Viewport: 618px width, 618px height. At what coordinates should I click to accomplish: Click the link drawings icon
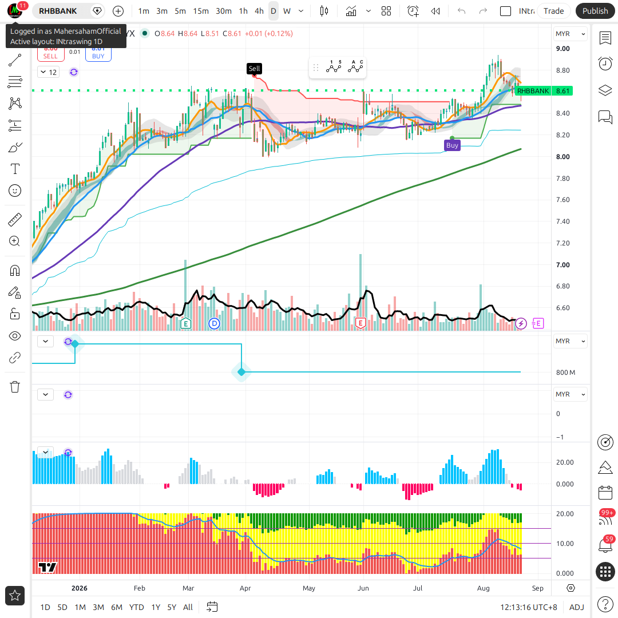[x=15, y=358]
